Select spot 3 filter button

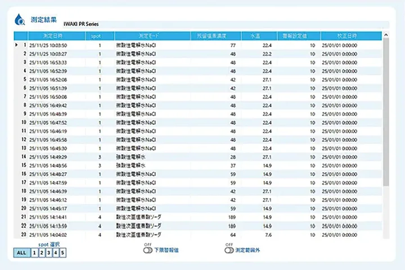click(x=48, y=253)
